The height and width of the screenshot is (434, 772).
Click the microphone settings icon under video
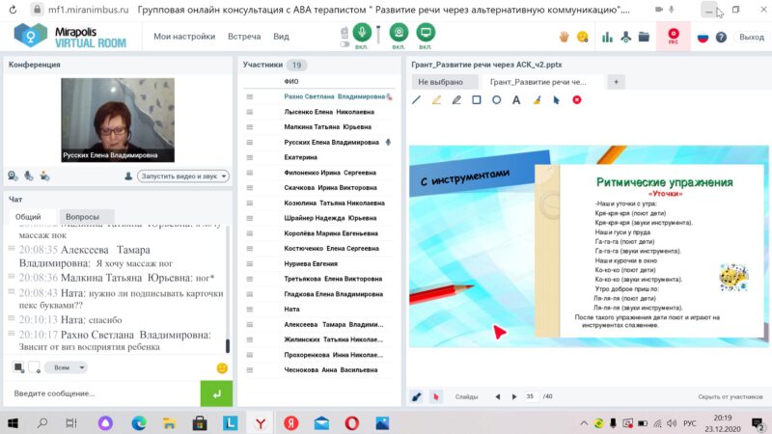coord(29,176)
